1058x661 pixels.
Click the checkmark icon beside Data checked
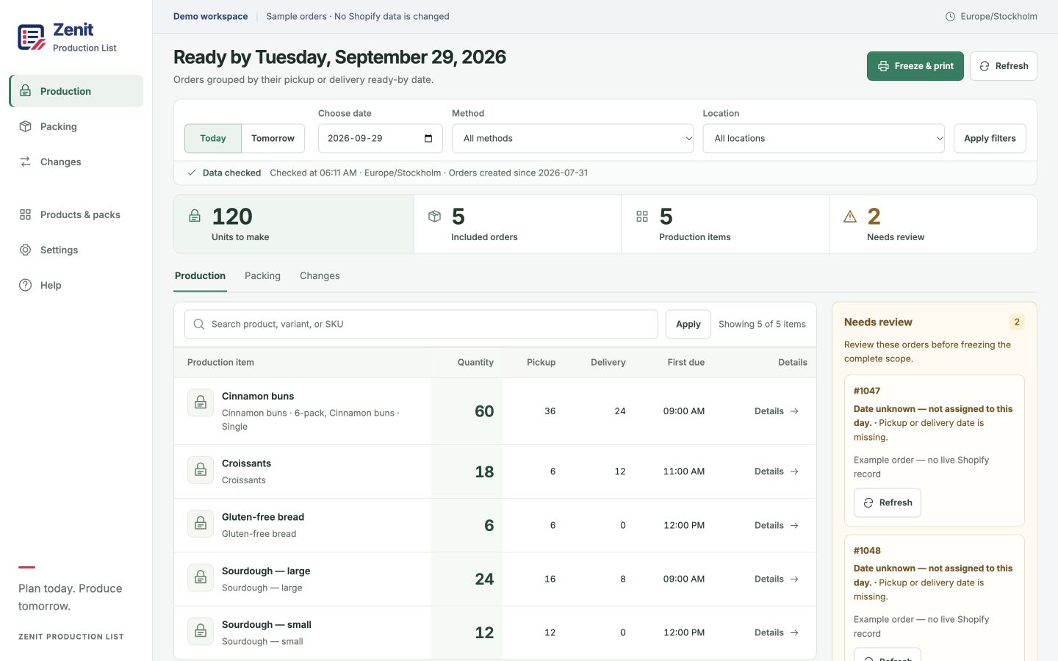[x=192, y=173]
